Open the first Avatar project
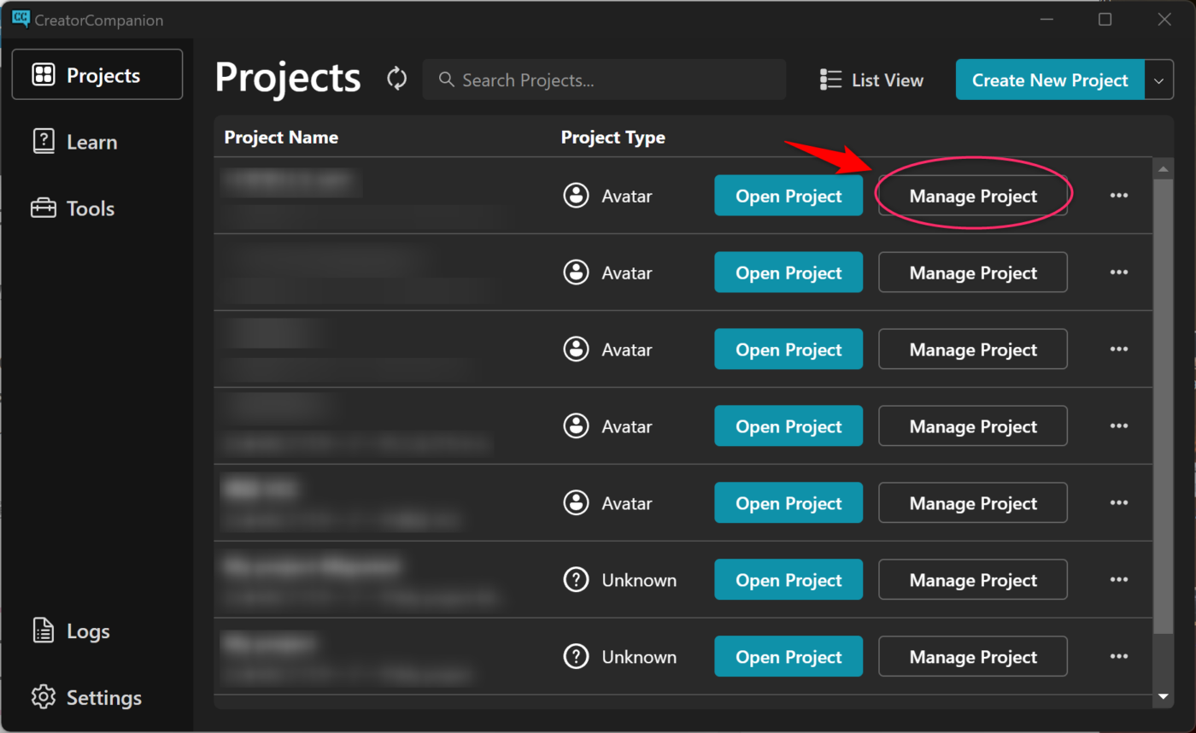Image resolution: width=1196 pixels, height=733 pixels. coord(789,196)
